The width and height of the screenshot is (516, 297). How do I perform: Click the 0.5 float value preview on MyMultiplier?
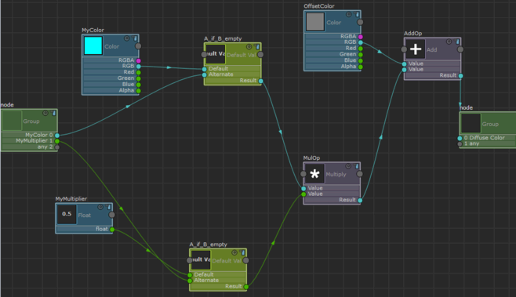tap(67, 214)
